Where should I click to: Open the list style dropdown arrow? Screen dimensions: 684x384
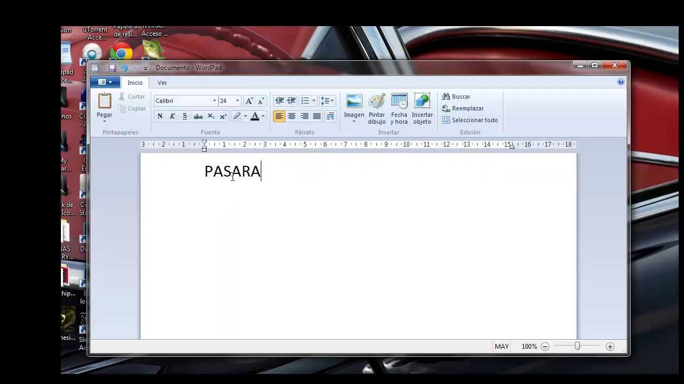pyautogui.click(x=314, y=101)
